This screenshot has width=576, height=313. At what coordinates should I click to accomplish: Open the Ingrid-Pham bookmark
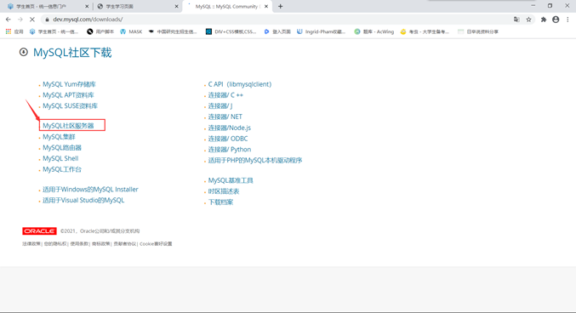coord(322,31)
